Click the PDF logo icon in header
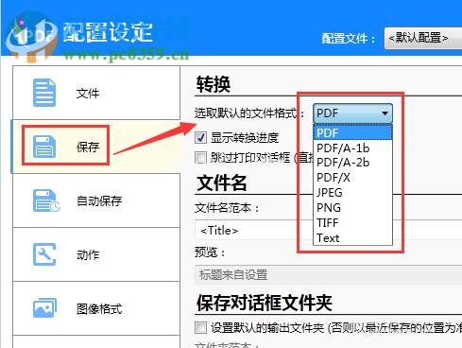The width and height of the screenshot is (462, 348). tap(31, 36)
